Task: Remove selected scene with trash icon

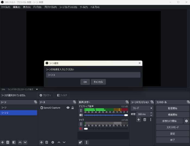Action: [x=8, y=142]
